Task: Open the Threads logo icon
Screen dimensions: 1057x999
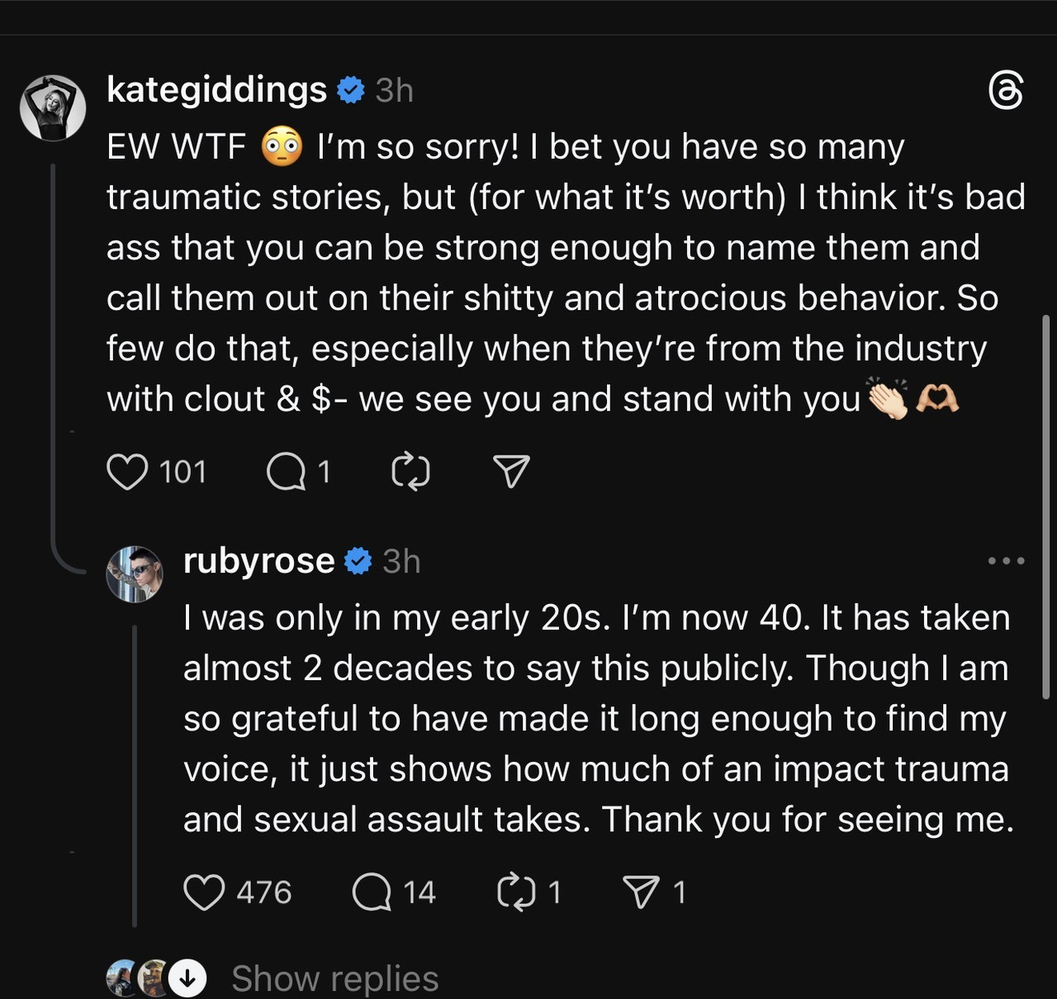Action: [x=1006, y=90]
